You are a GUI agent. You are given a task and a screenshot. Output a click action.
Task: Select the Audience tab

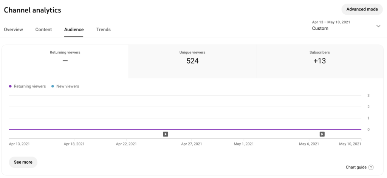coord(74,29)
